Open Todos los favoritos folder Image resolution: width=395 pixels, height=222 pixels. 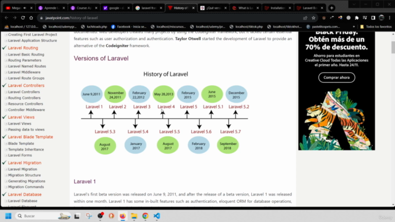tap(376, 27)
